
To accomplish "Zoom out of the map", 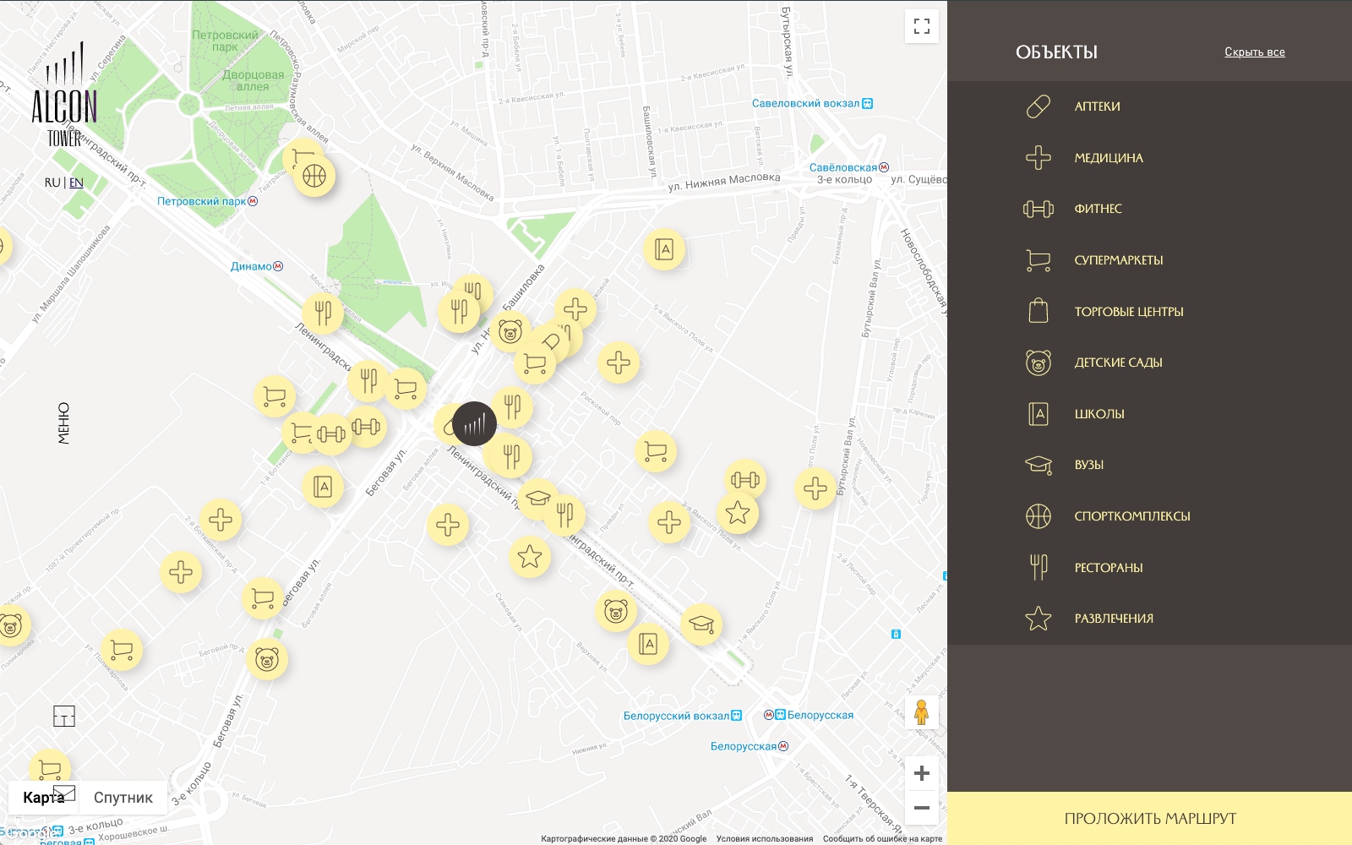I will (x=921, y=808).
